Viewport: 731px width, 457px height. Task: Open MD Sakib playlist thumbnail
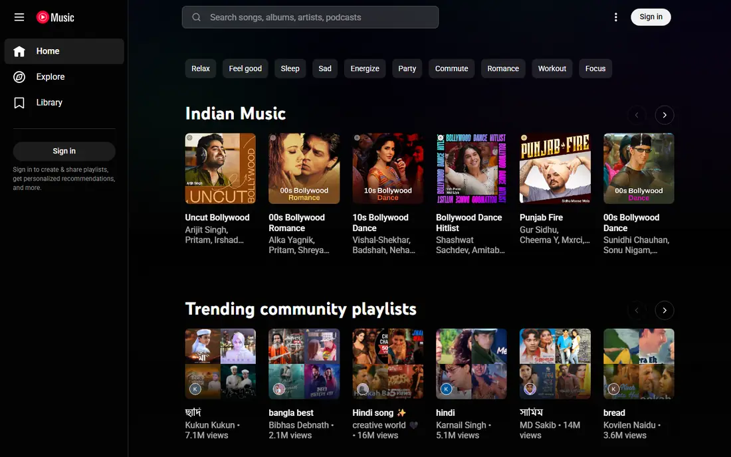pos(556,364)
